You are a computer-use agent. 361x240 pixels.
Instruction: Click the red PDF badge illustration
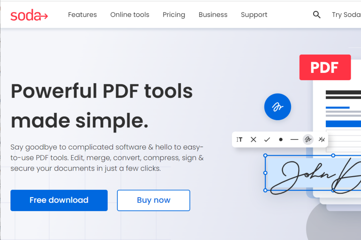click(x=325, y=68)
